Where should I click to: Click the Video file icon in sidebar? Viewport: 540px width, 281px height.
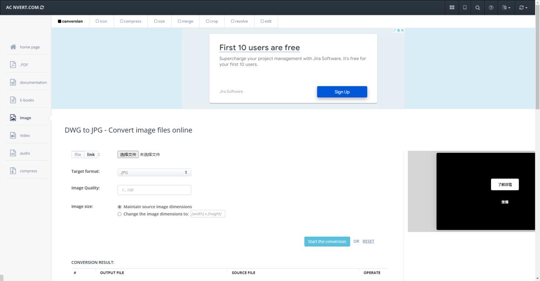click(x=13, y=135)
